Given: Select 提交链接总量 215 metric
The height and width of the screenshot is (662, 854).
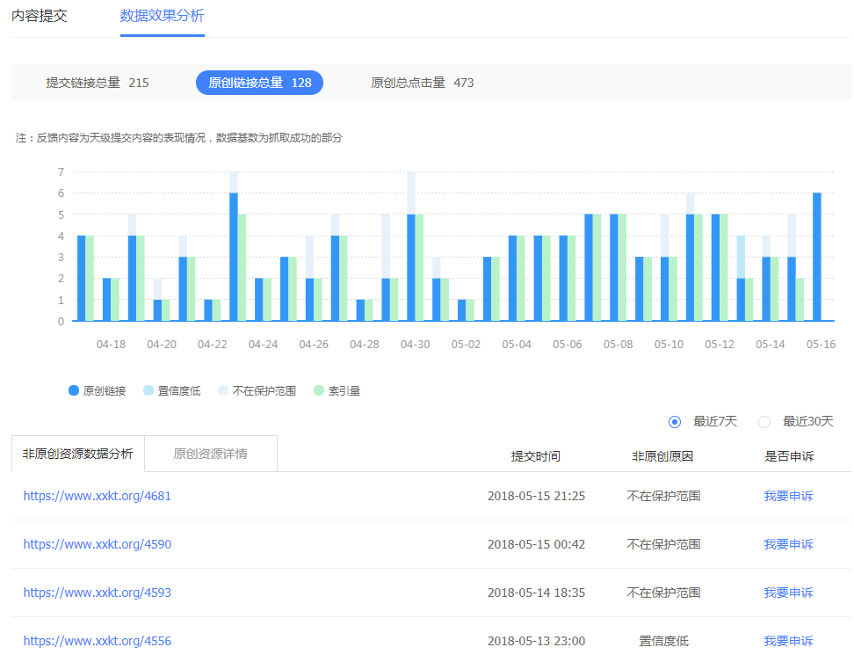Looking at the screenshot, I should (98, 83).
